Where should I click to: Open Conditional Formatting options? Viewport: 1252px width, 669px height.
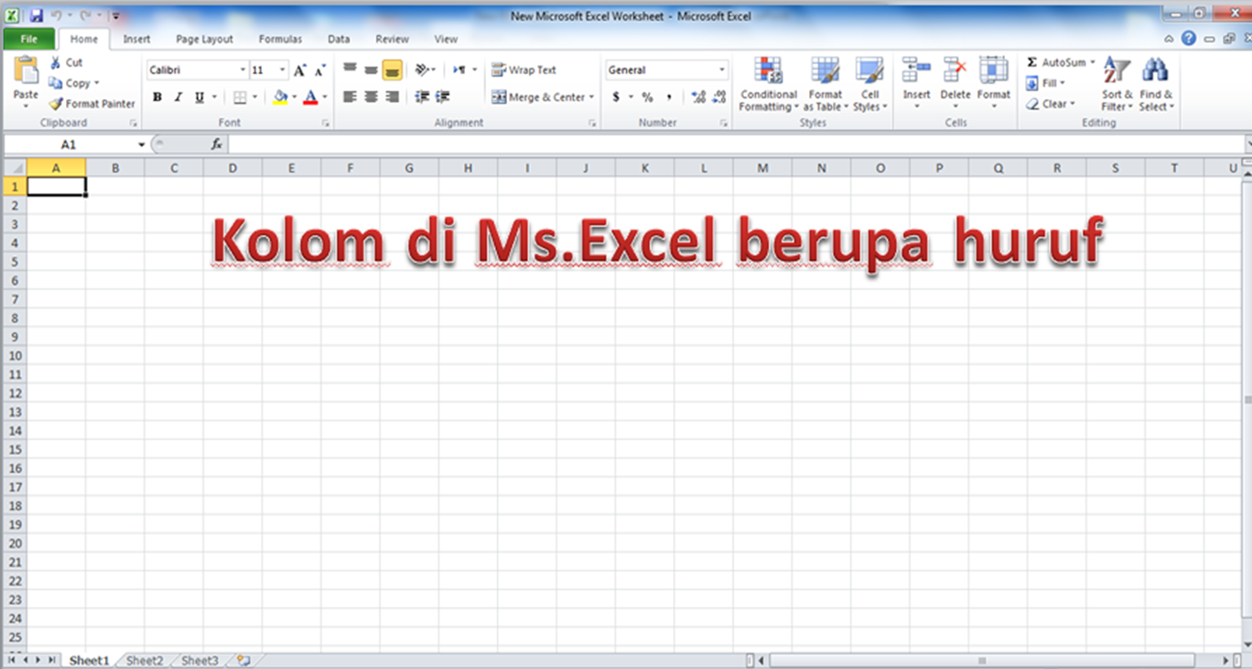pos(769,84)
